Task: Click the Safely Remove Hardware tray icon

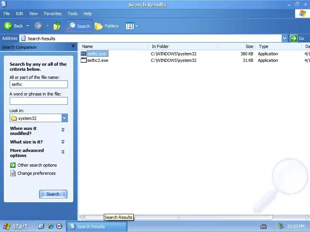Action: pyautogui.click(x=281, y=226)
